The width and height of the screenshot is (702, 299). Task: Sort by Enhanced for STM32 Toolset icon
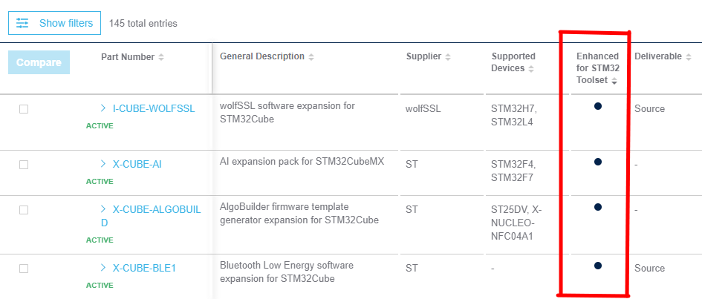614,82
